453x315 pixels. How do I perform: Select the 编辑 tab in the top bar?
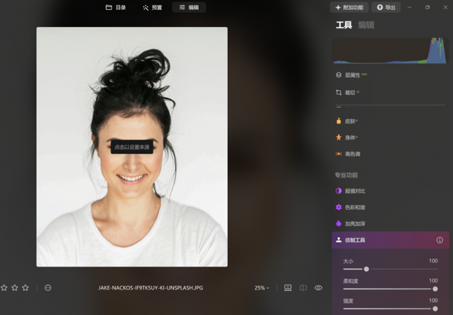pos(189,7)
